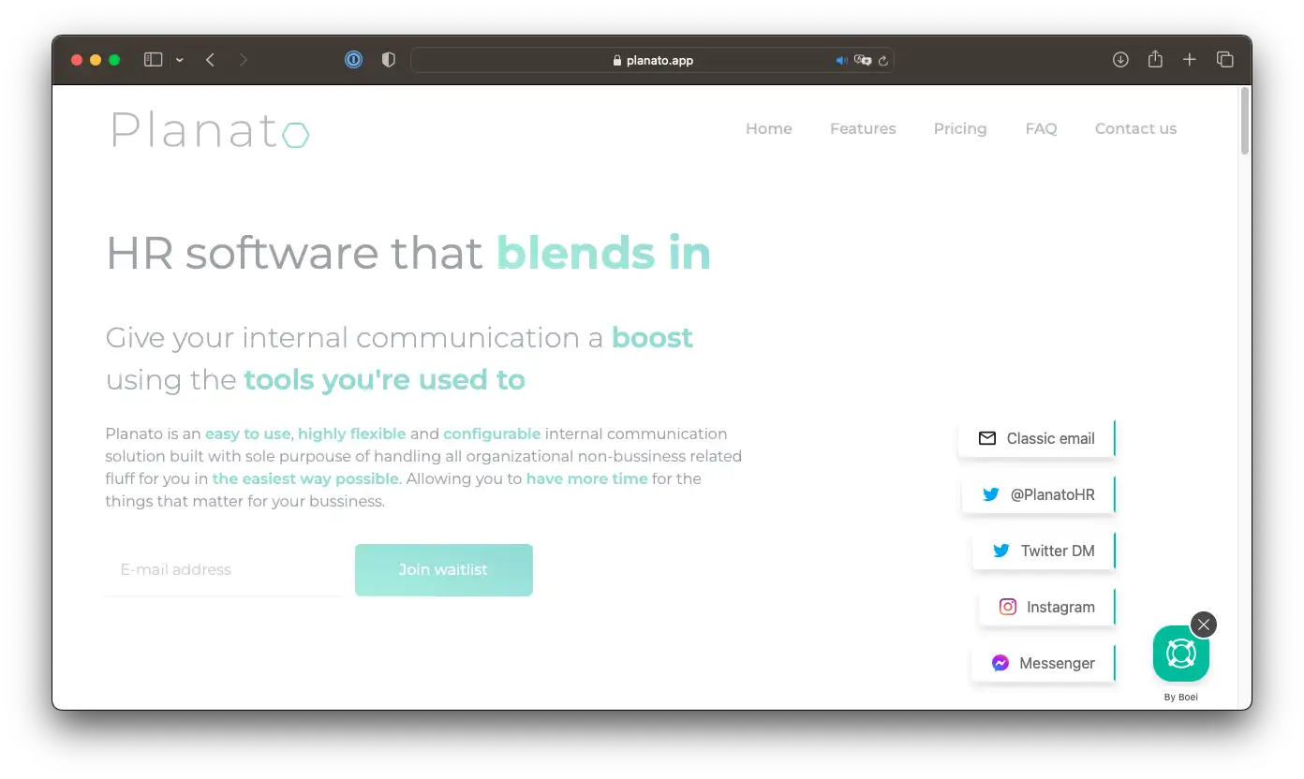This screenshot has width=1304, height=779.
Task: Mute the tab audio speaker icon
Action: 841,60
